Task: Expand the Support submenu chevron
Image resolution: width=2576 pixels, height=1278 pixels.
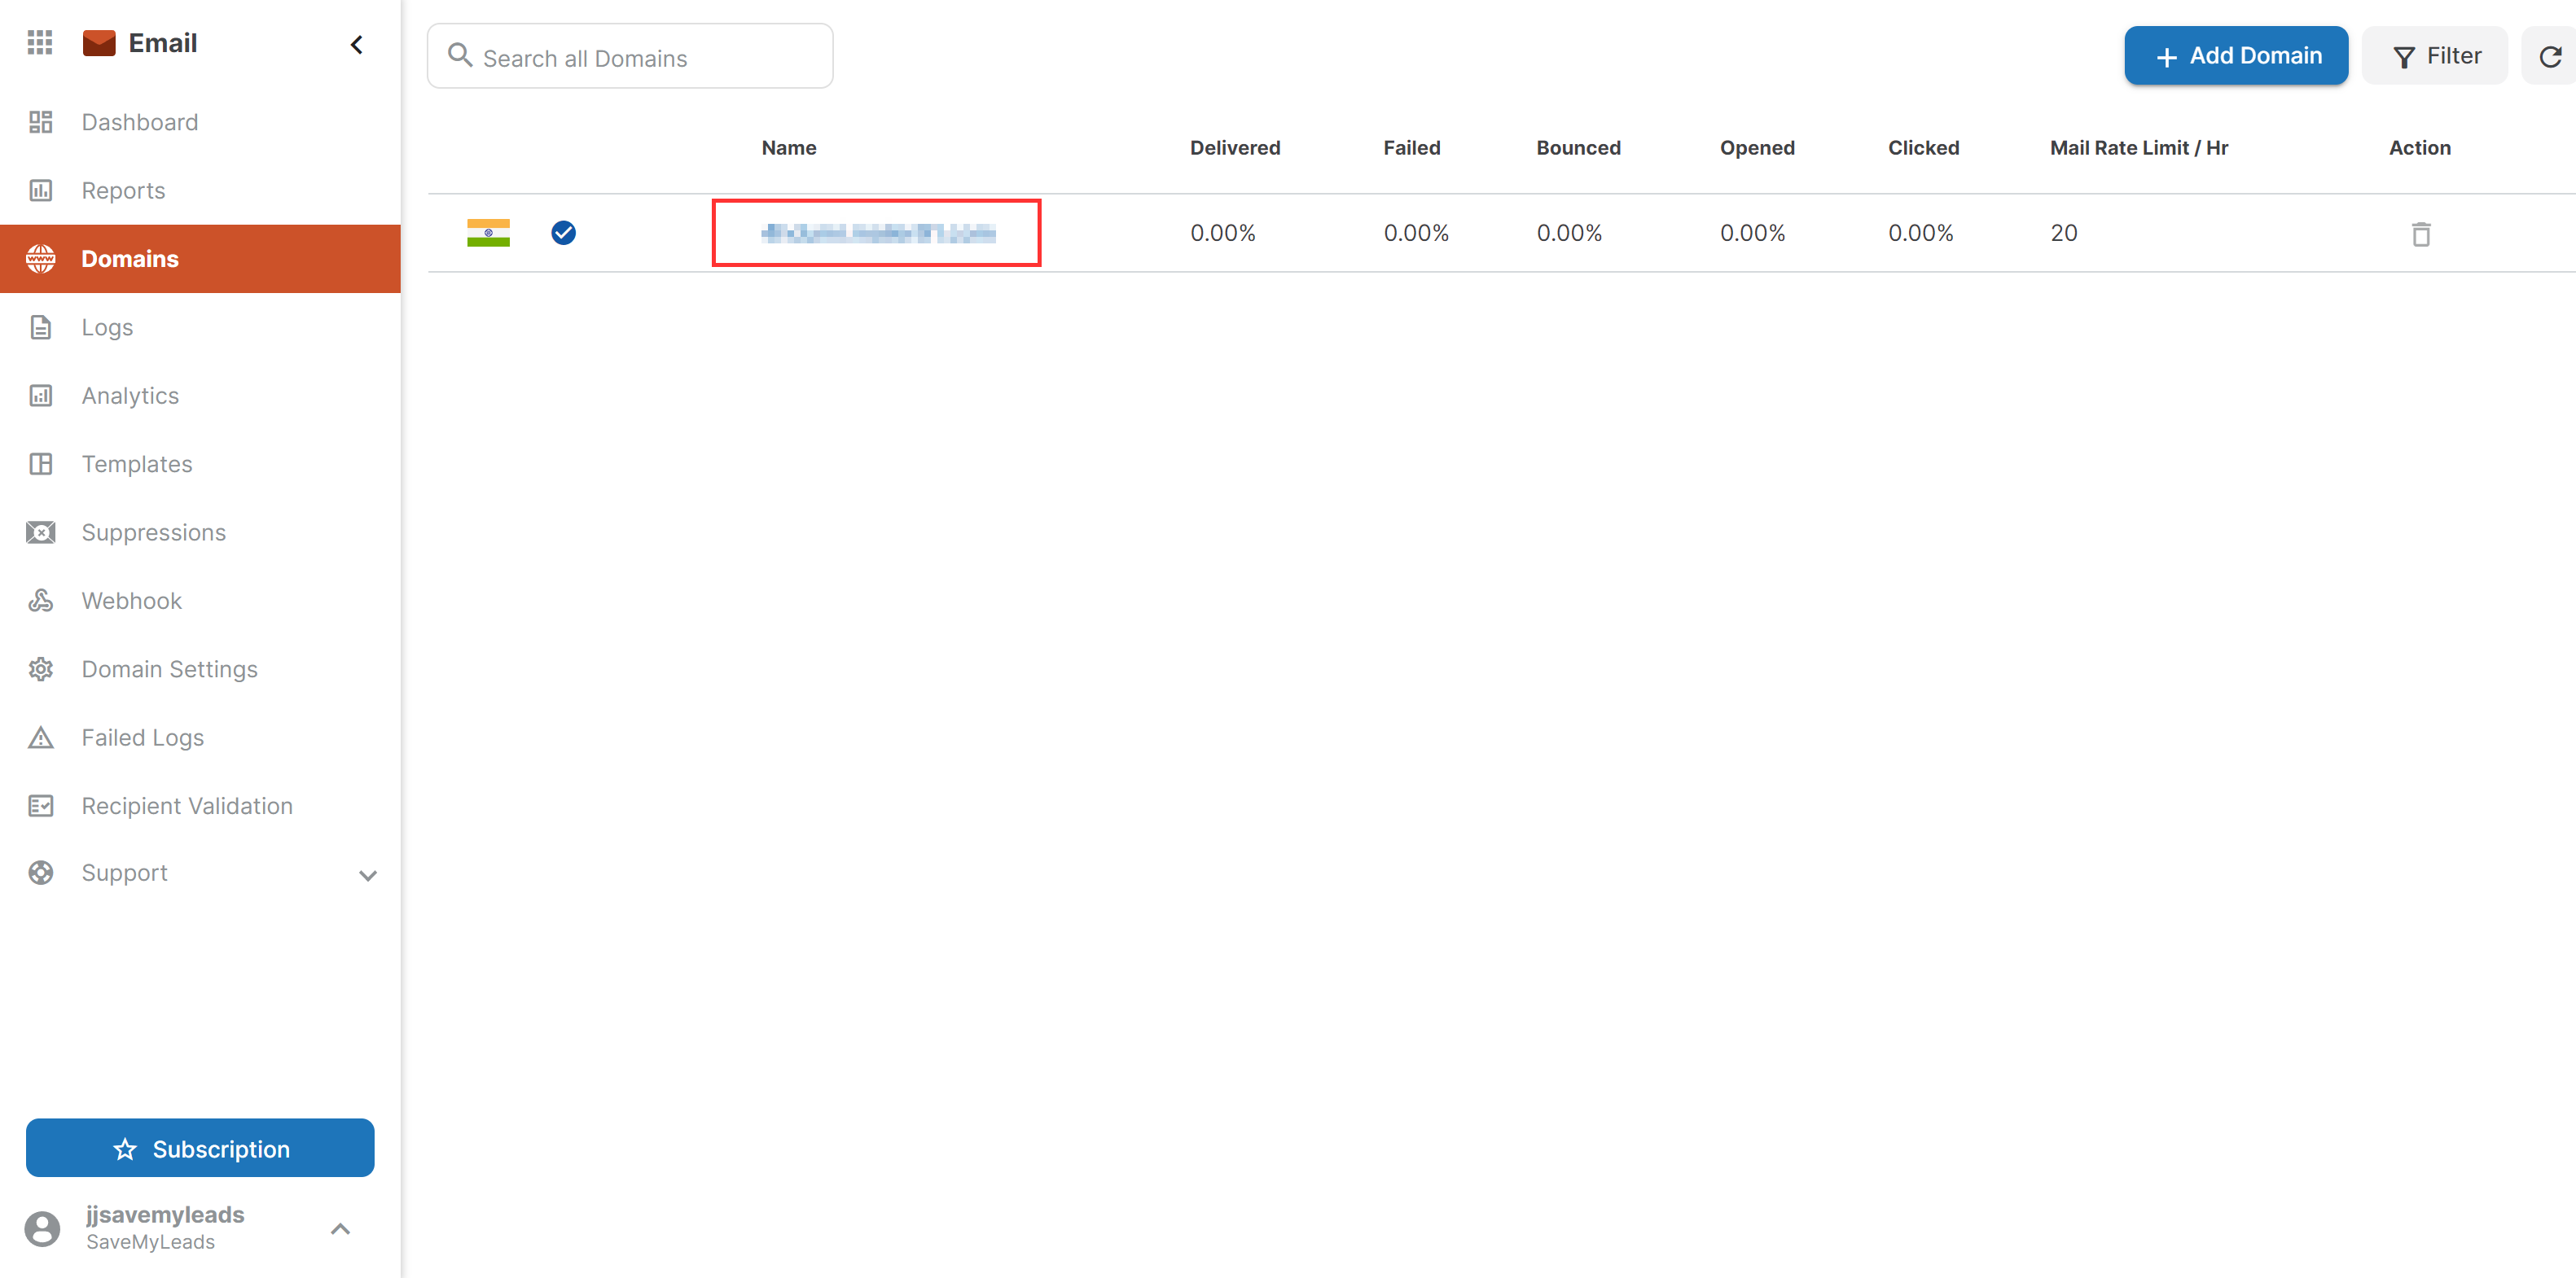Action: coord(368,875)
